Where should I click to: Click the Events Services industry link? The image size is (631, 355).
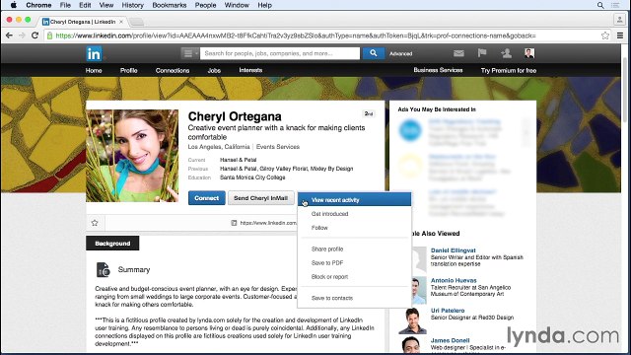pos(278,147)
